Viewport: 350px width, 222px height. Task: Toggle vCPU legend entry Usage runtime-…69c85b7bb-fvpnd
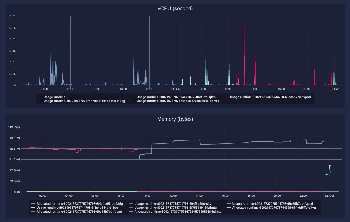point(268,97)
